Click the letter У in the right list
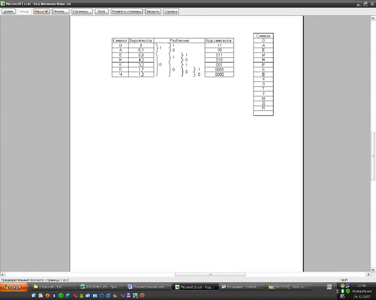Screen dimensions: 376x300 [264, 94]
